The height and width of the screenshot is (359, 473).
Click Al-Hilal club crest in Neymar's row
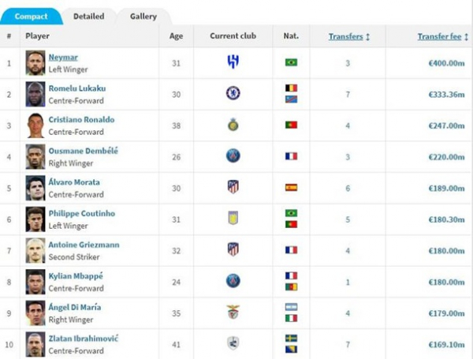[233, 62]
